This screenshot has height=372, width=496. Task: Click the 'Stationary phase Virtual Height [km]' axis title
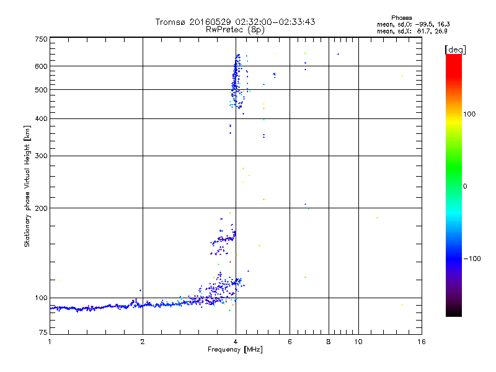click(x=27, y=186)
